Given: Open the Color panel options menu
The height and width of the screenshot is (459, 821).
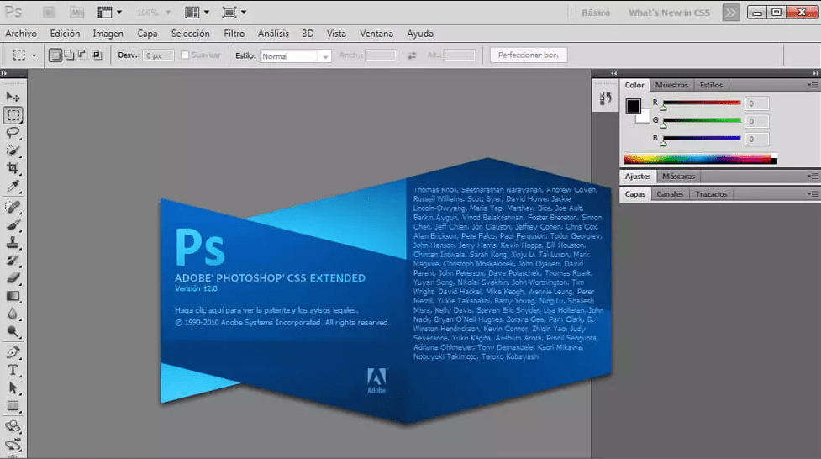Looking at the screenshot, I should click(813, 85).
